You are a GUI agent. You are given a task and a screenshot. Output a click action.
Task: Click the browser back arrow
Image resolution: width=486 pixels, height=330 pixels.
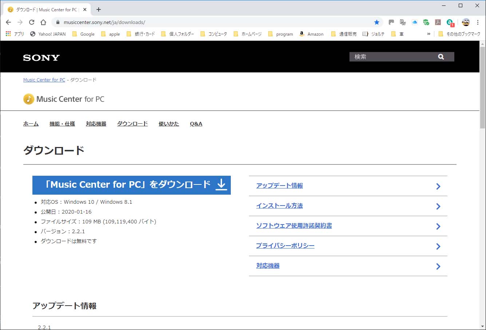click(8, 22)
